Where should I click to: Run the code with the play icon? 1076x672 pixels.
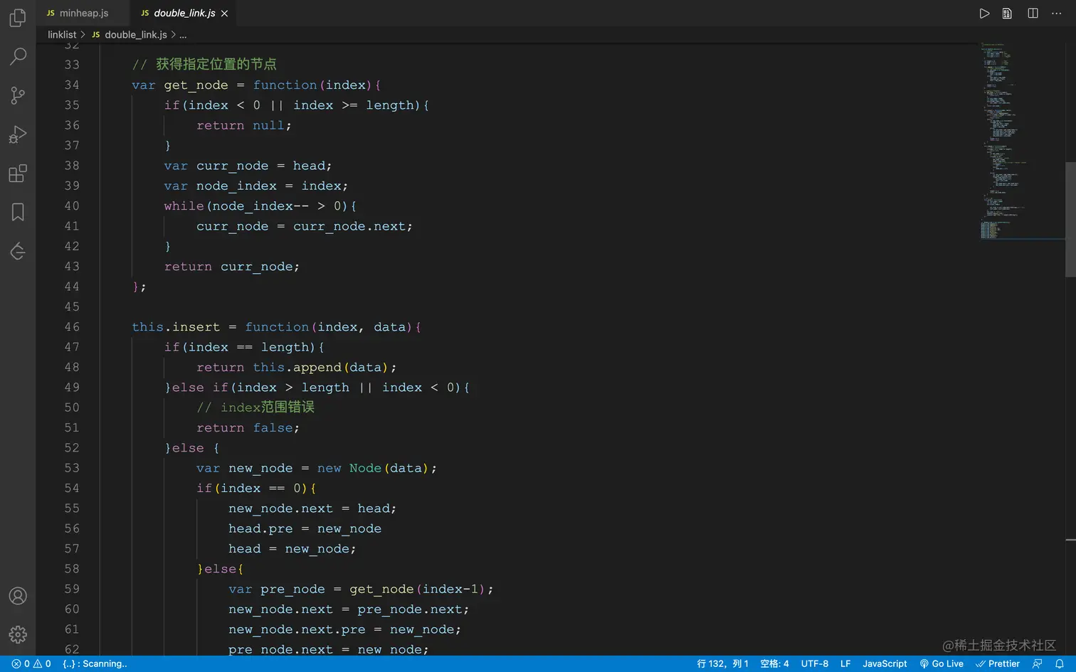point(984,14)
